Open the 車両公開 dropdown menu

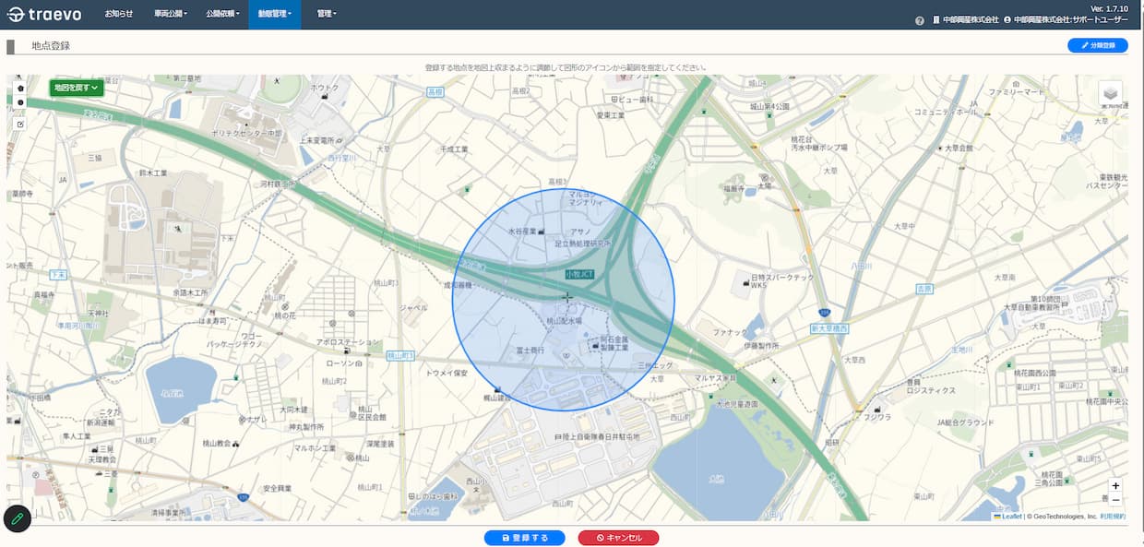[x=170, y=14]
